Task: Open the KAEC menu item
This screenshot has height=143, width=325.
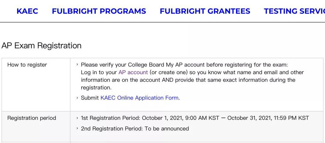Action: pos(27,11)
